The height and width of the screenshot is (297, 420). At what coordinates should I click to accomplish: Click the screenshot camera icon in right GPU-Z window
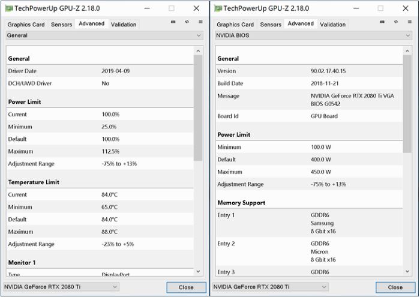382,22
